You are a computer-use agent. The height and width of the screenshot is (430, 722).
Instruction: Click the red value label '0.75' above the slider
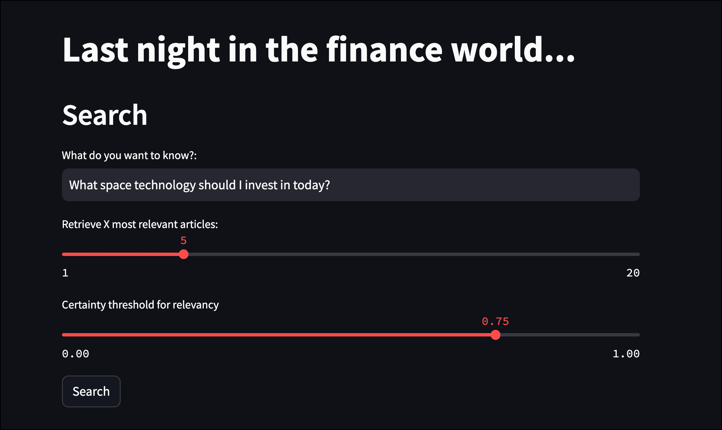click(x=496, y=321)
